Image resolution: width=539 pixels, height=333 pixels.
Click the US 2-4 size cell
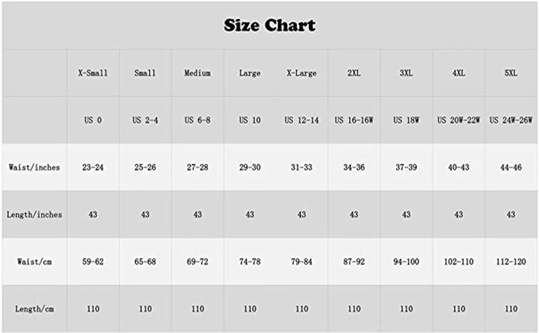pos(145,120)
